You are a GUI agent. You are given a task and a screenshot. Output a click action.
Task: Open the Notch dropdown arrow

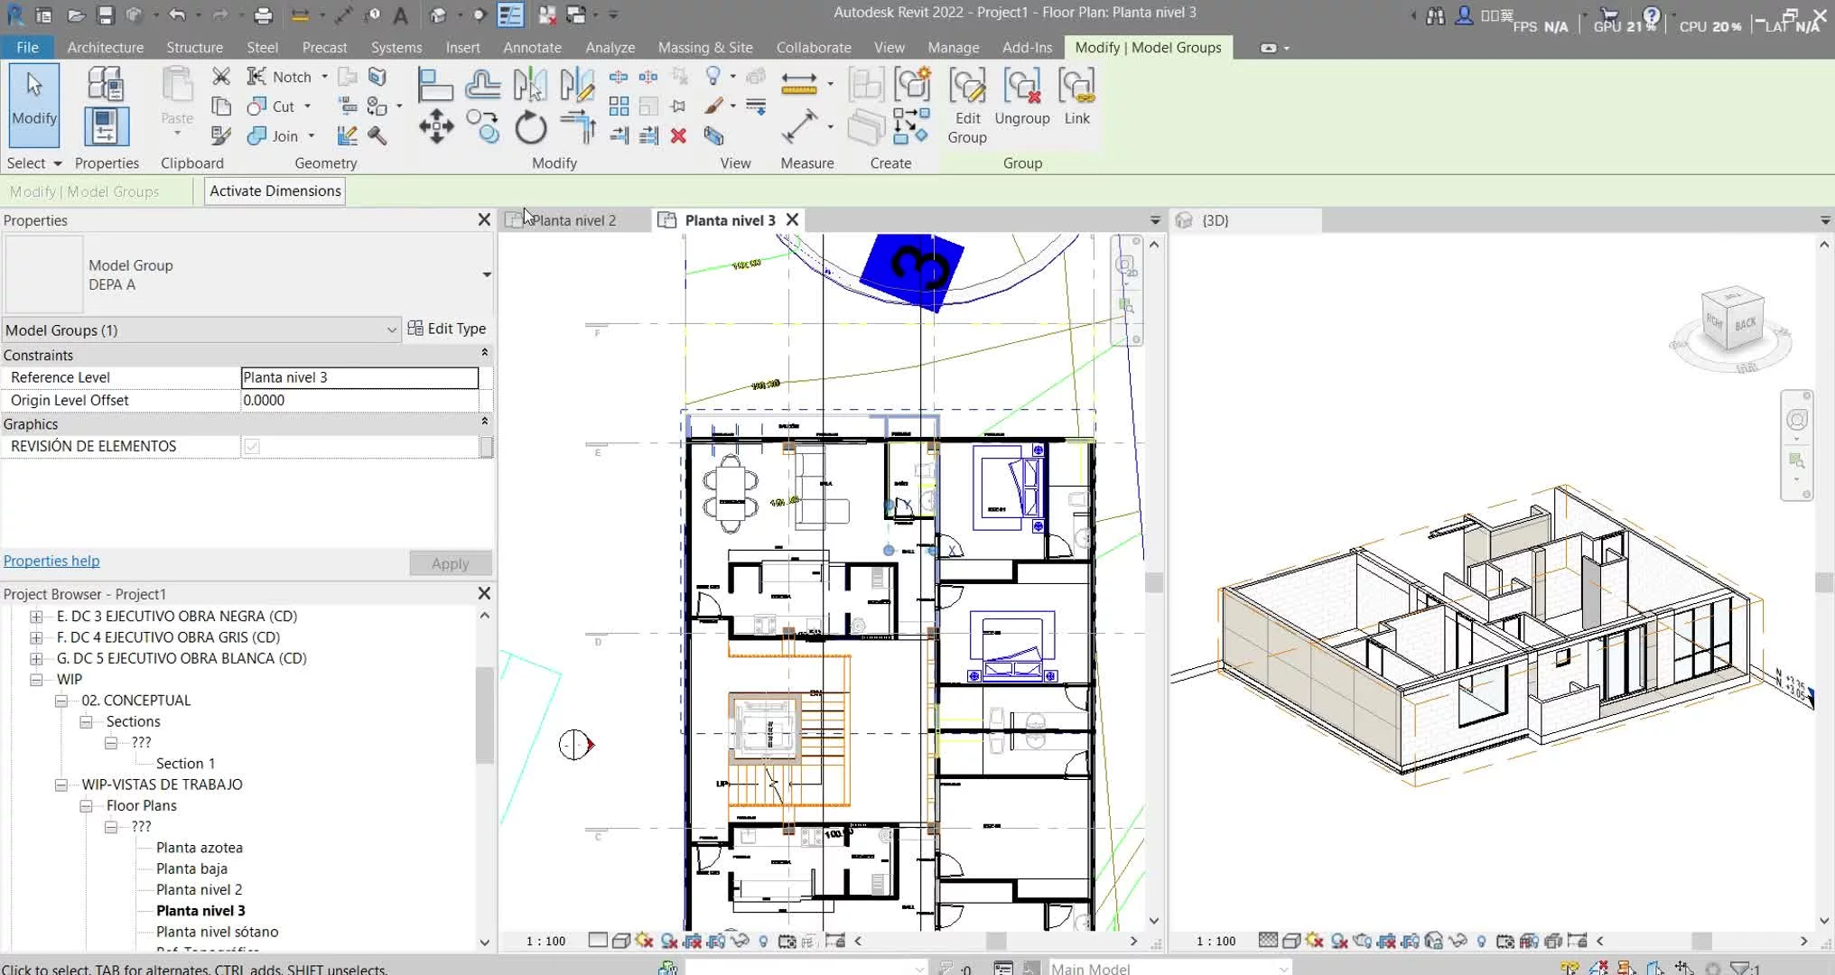pyautogui.click(x=324, y=77)
